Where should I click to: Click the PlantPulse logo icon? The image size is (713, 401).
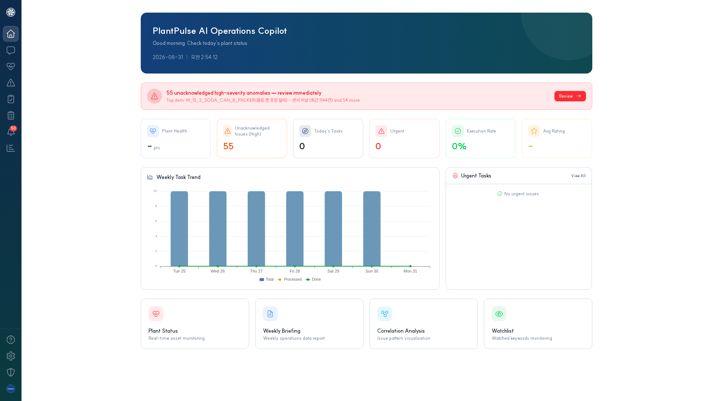coord(11,12)
